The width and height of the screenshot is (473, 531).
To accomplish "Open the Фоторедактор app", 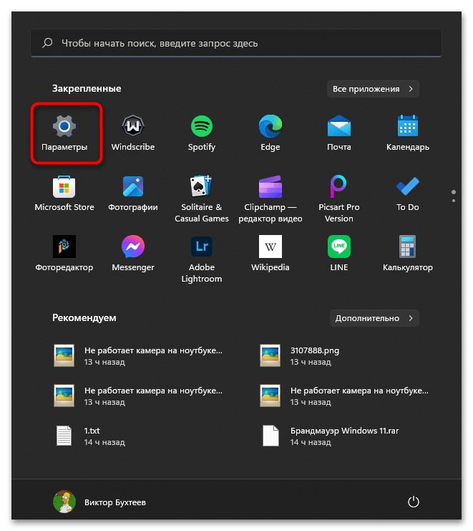I will click(64, 254).
